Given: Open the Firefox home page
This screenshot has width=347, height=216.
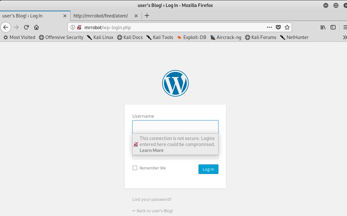Looking at the screenshot, I should pyautogui.click(x=36, y=27).
